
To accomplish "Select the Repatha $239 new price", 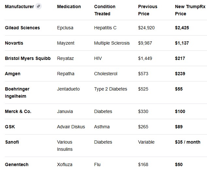I will click(180, 74).
